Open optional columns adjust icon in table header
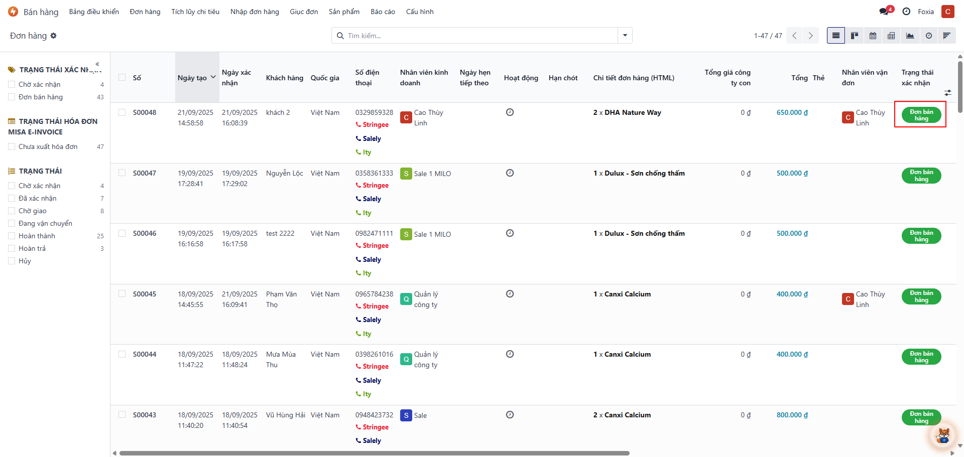Screen dimensions: 964x457 coord(947,93)
